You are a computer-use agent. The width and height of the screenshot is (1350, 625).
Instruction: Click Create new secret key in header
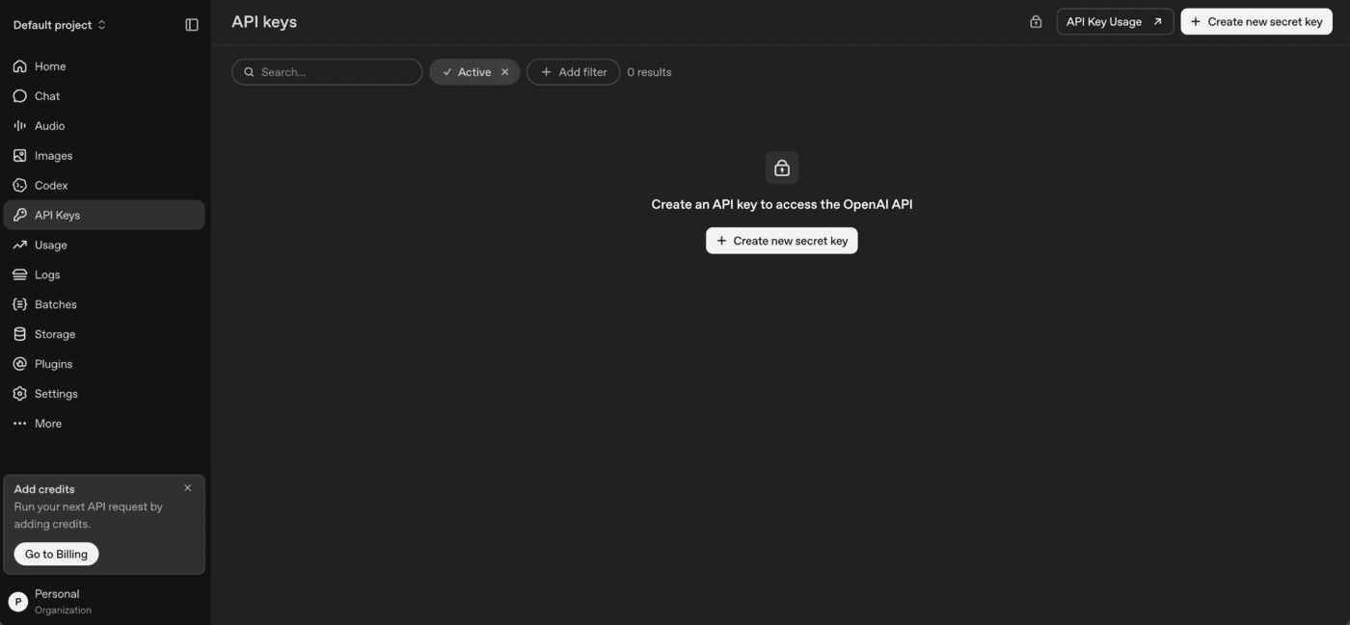1256,22
